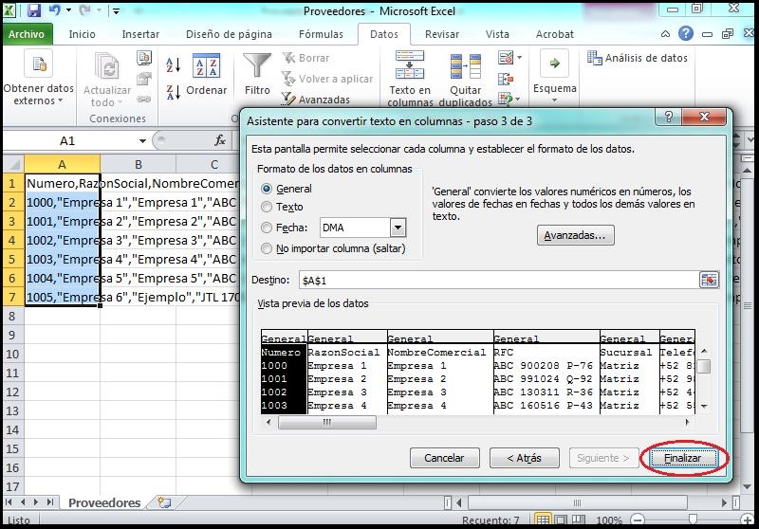This screenshot has height=529, width=759.
Task: Open the Avanzadas... button in dialog
Action: (575, 235)
